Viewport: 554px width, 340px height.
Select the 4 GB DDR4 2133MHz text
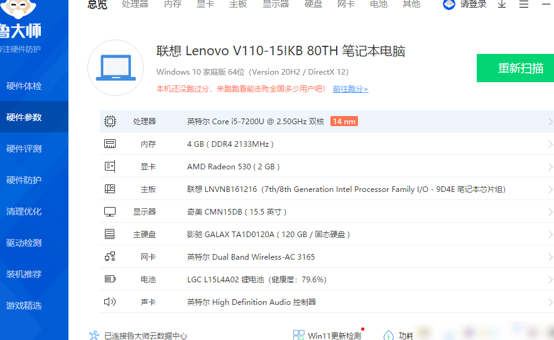(231, 144)
